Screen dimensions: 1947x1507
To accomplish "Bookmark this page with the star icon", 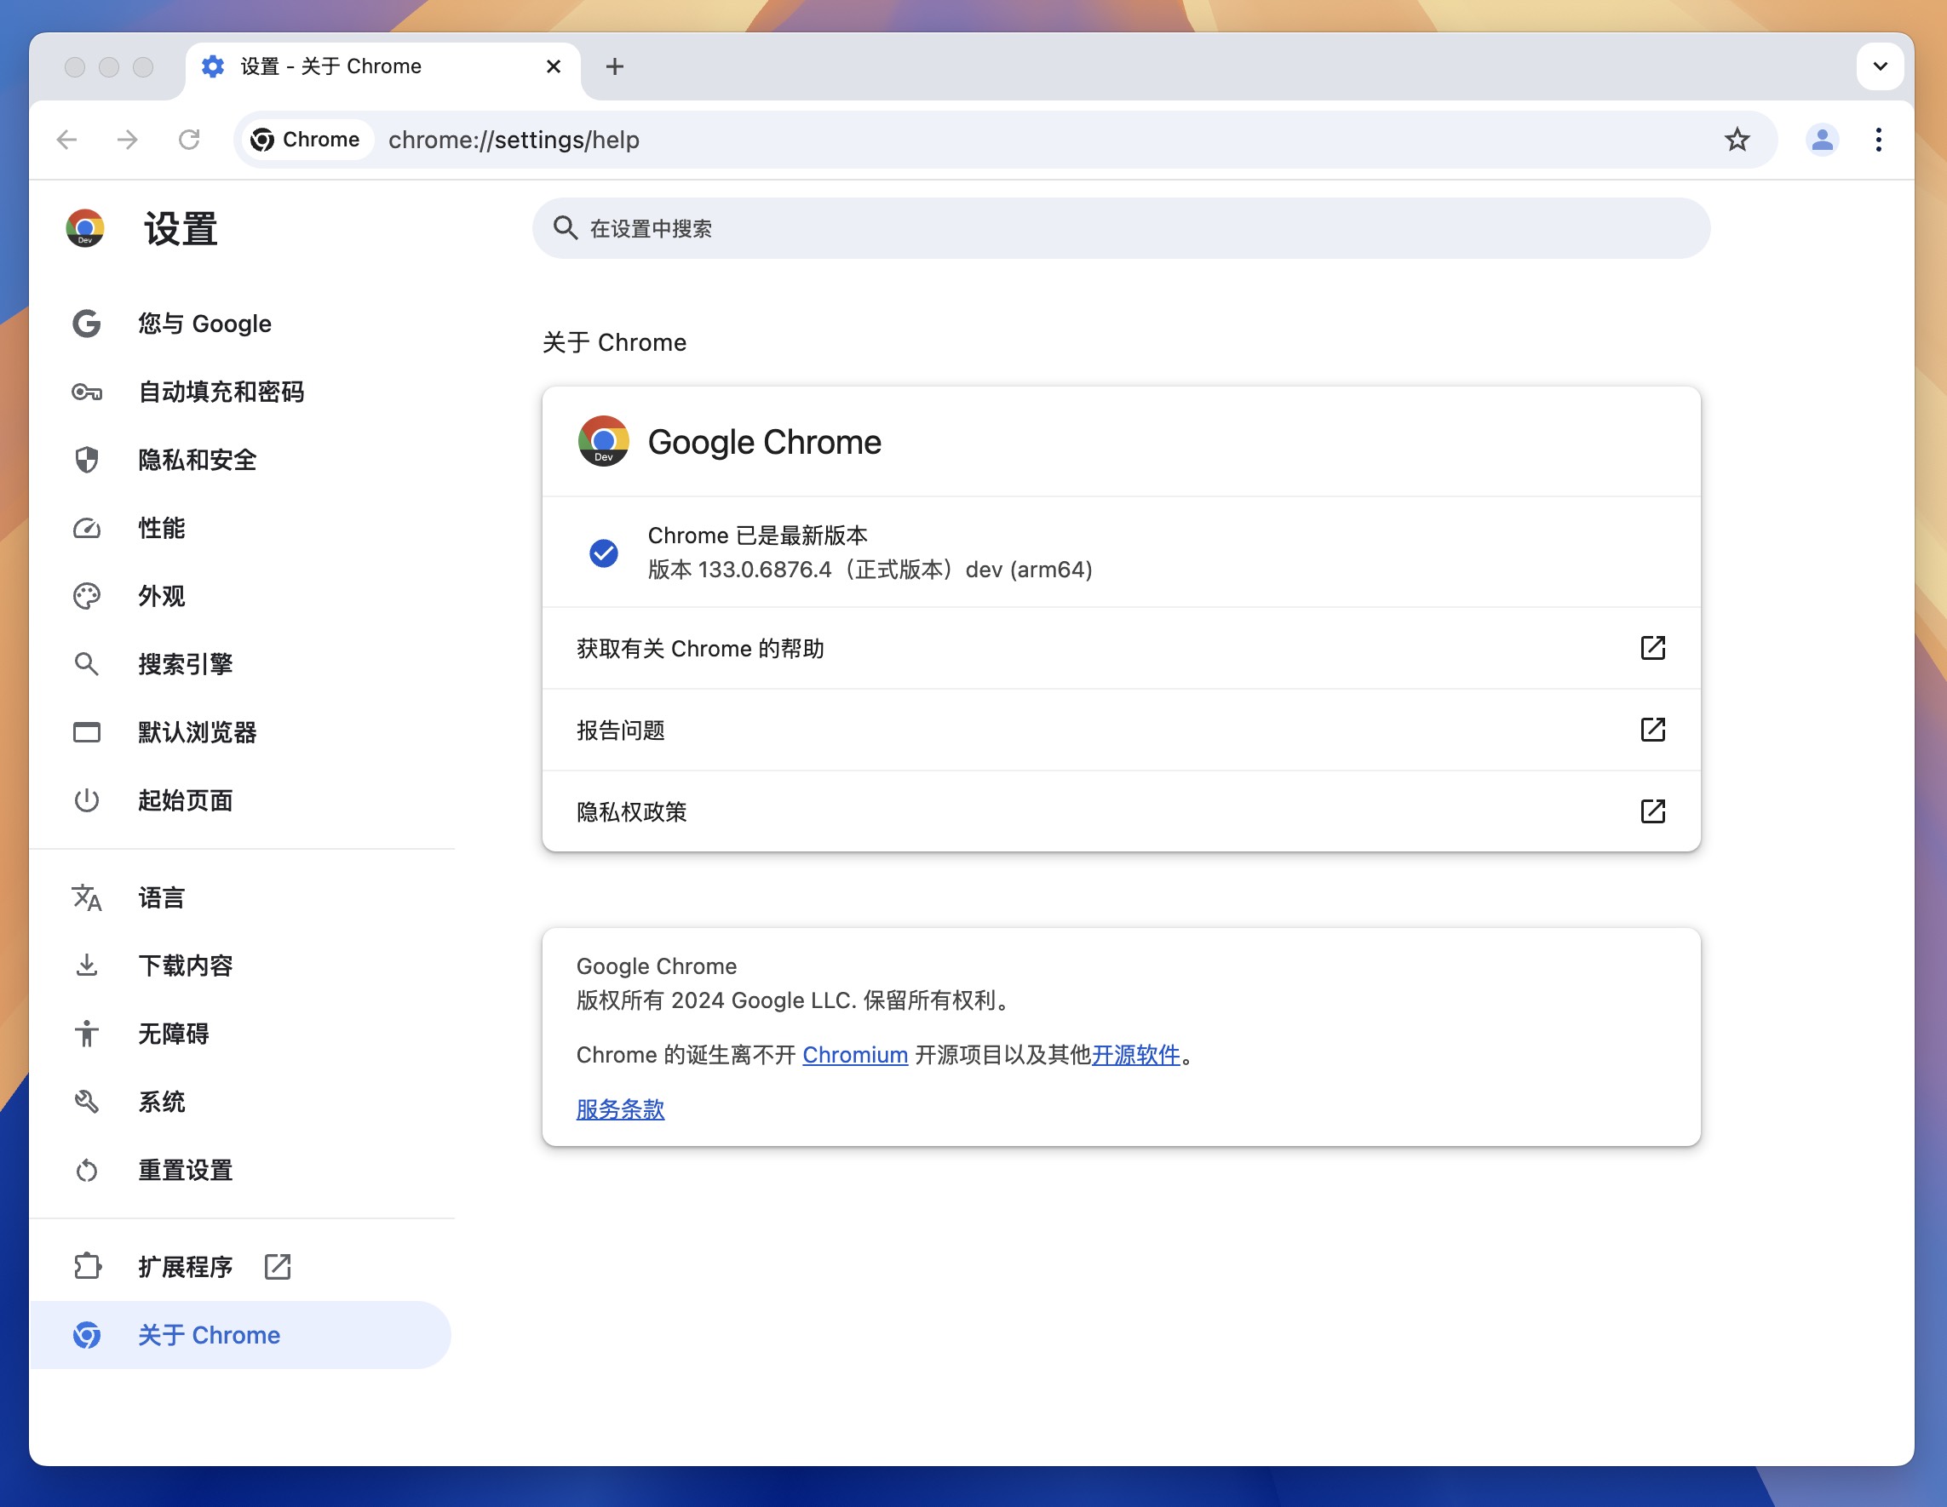I will point(1737,139).
